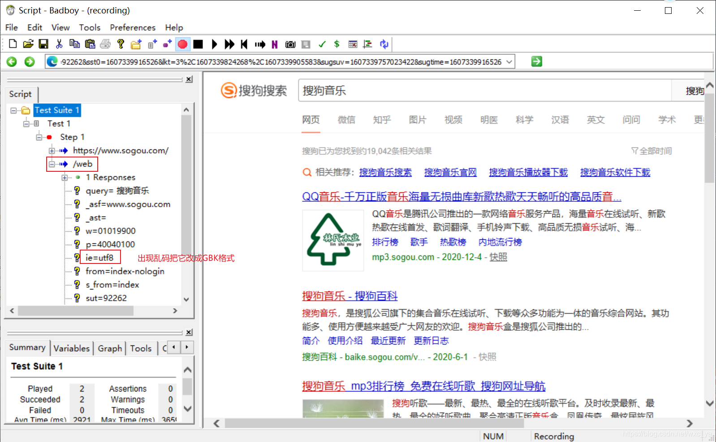Play the script with single arrow button
The image size is (716, 442).
tap(214, 44)
